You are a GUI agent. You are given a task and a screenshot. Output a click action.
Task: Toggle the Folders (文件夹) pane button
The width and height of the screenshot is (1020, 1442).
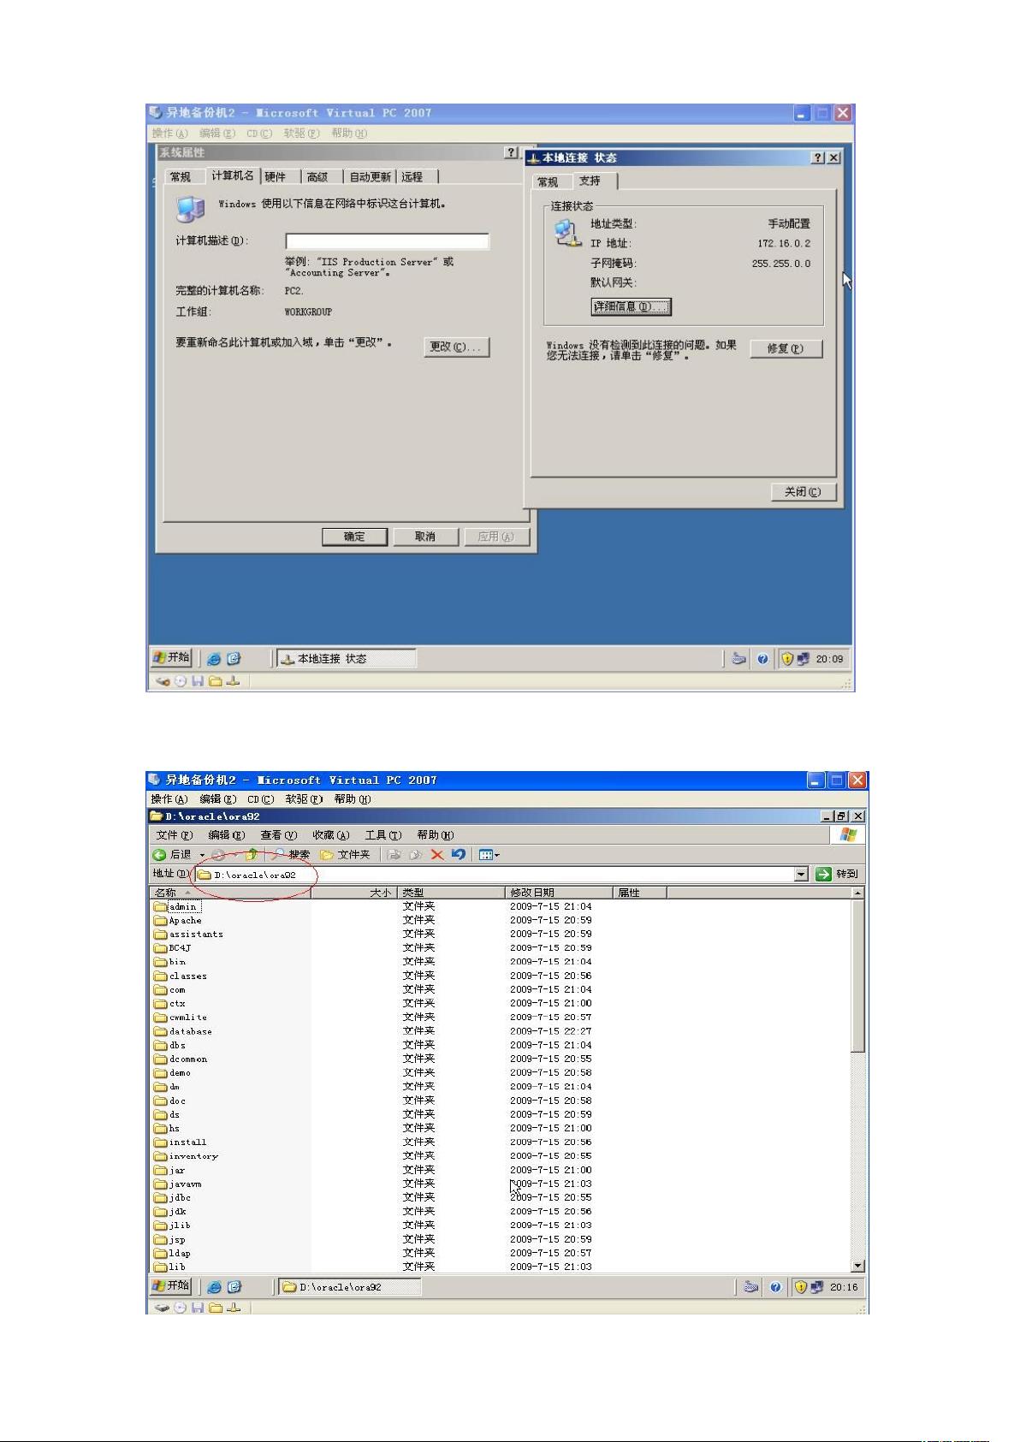[x=345, y=855]
